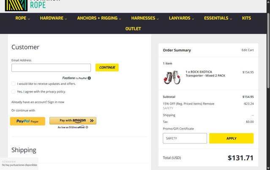Expand the HARNESSES menu chevron

158,19
